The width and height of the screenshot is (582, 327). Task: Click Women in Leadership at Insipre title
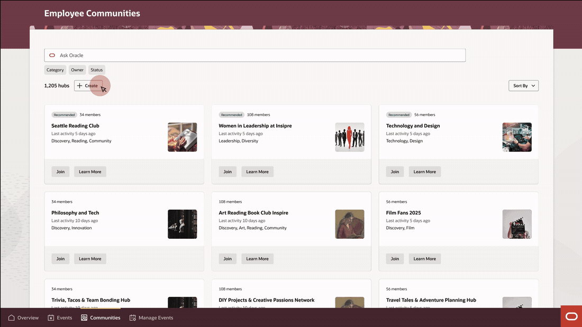point(255,126)
